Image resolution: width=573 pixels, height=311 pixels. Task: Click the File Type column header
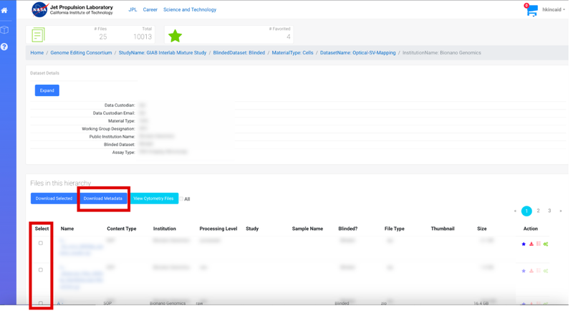395,229
